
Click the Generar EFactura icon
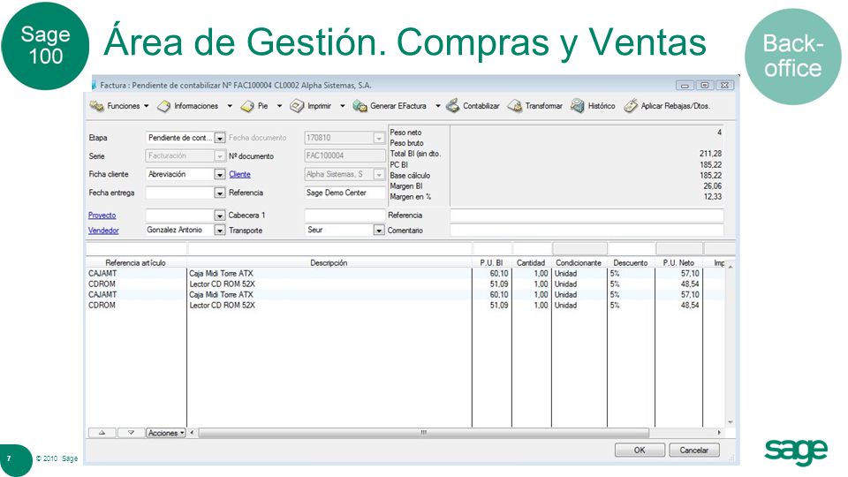point(360,106)
